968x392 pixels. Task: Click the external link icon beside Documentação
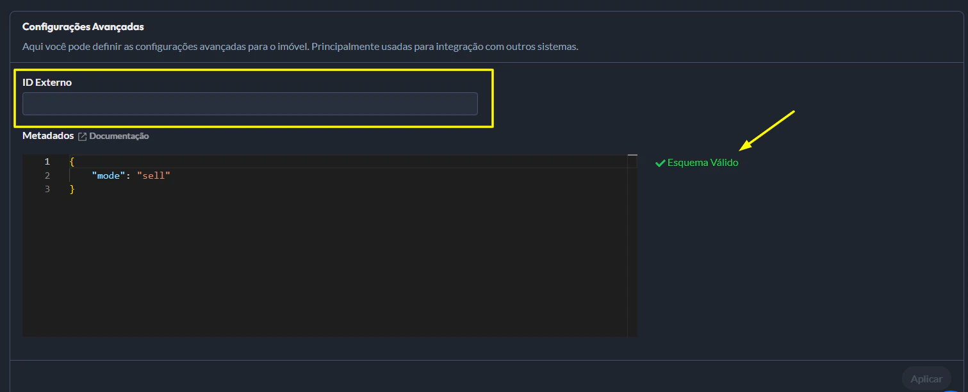pos(83,136)
